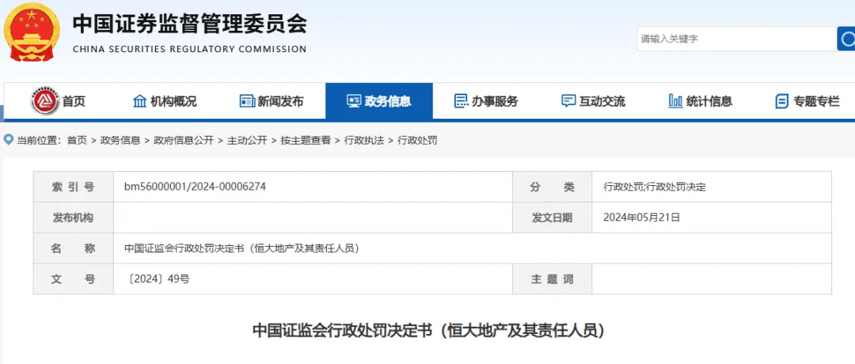The width and height of the screenshot is (855, 364).
Task: Click the chat bubble icon beside 互动交流
Action: click(568, 101)
